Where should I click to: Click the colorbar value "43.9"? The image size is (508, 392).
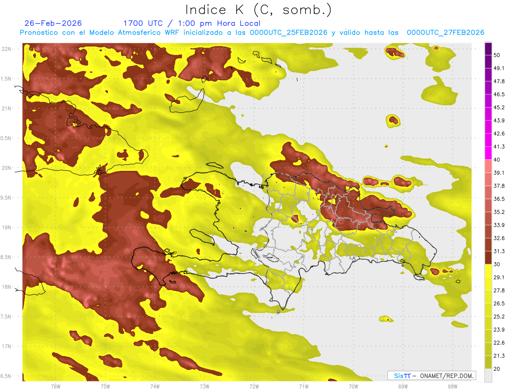[x=499, y=121]
